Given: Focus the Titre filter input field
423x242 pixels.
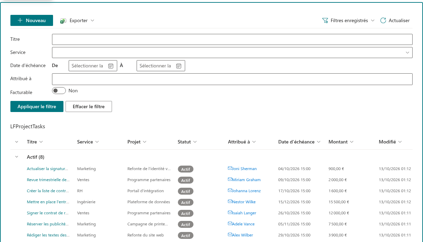Looking at the screenshot, I should (x=232, y=39).
